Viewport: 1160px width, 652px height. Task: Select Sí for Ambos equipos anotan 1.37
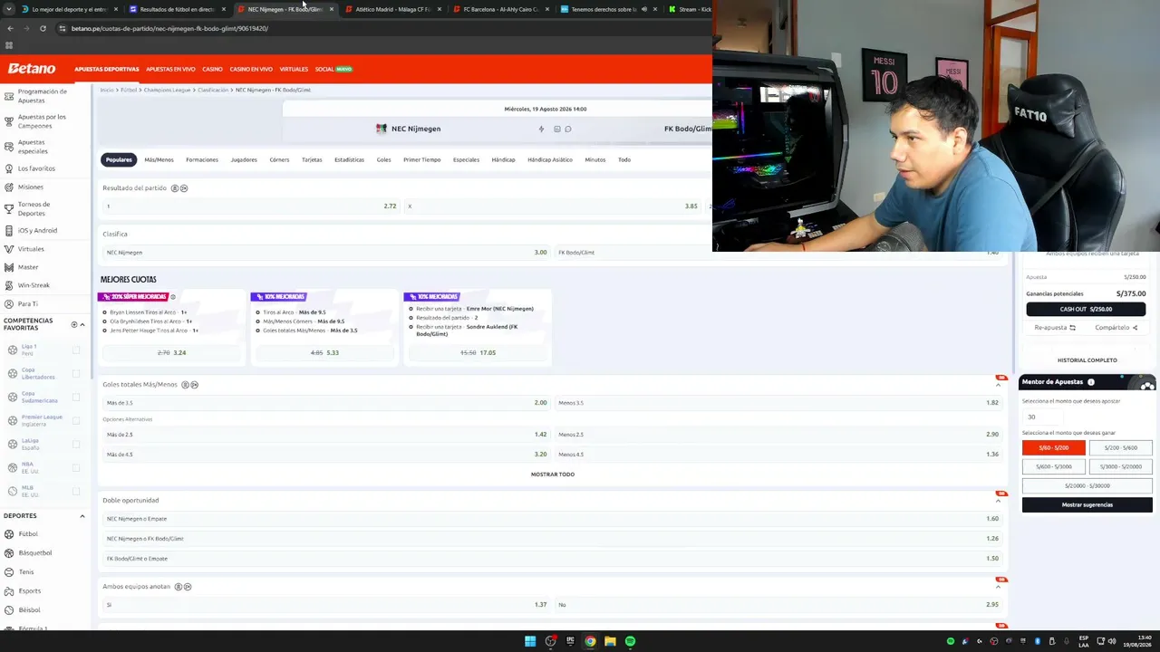tap(326, 605)
